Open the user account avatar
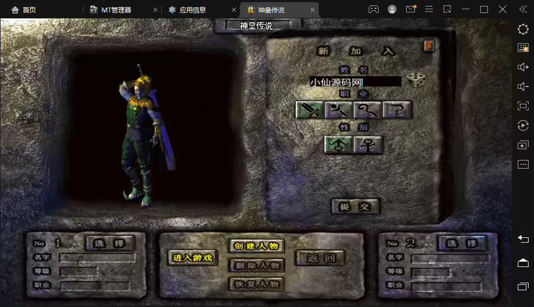Viewport: 534px width, 307px height. (392, 9)
